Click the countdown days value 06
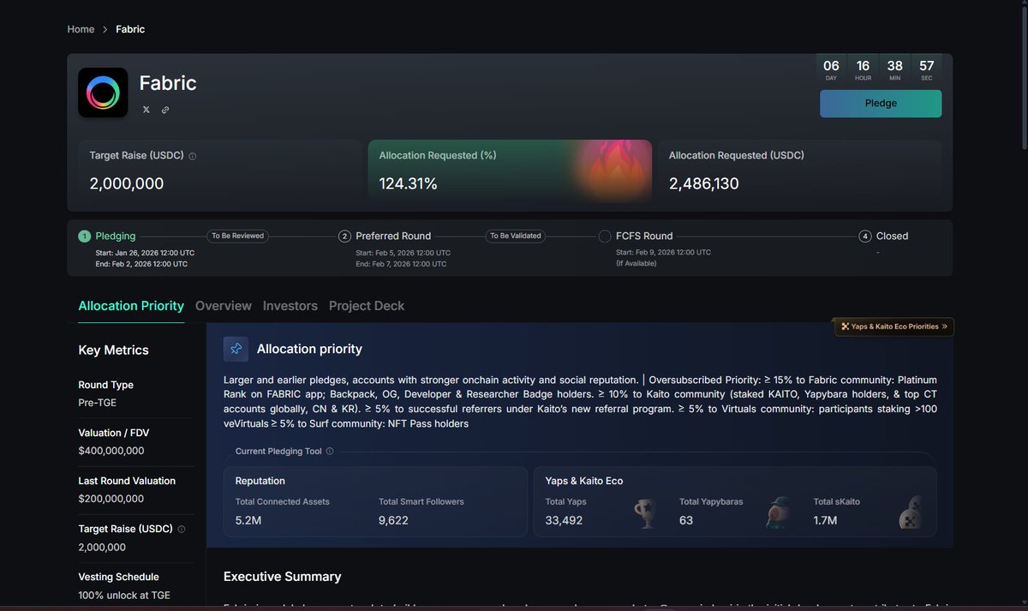1028x611 pixels. click(831, 66)
